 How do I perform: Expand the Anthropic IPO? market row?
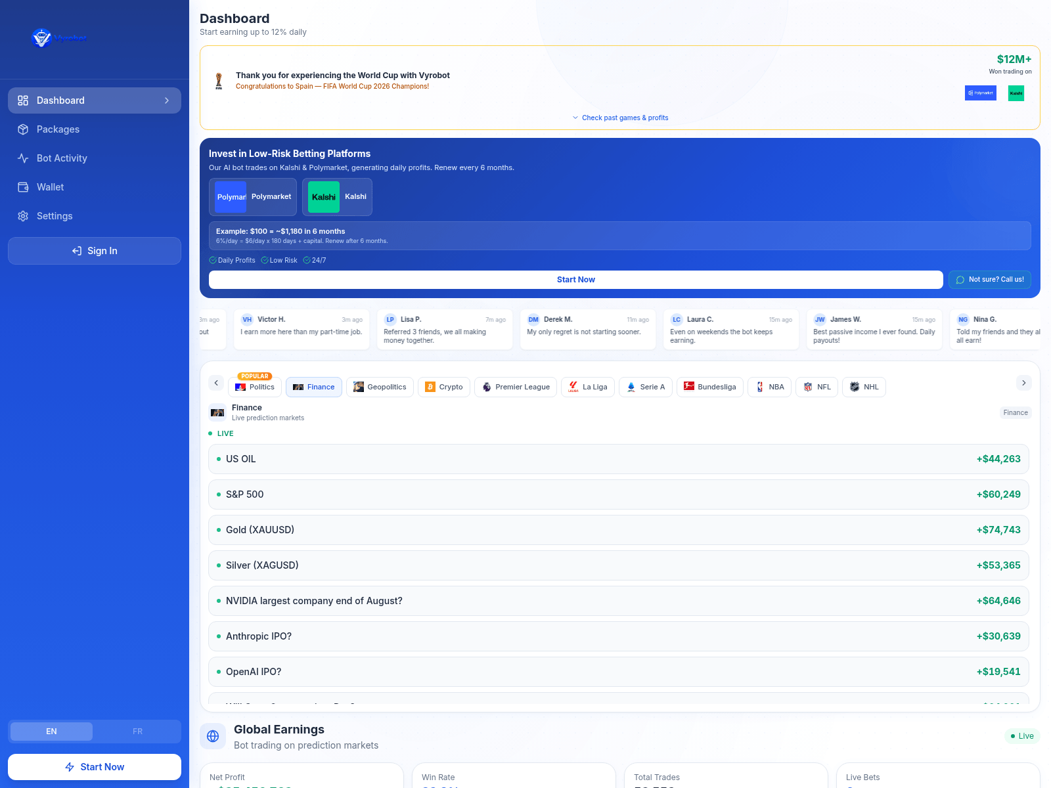[x=619, y=636]
